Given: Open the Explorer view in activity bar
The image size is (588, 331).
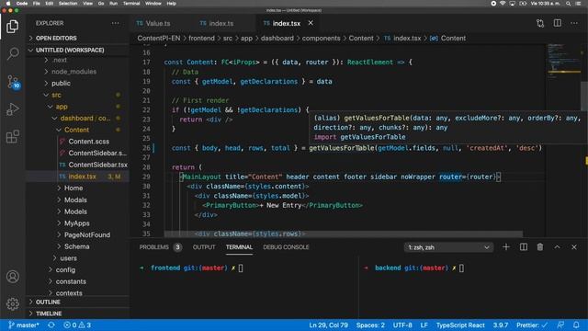Looking at the screenshot, I should [12, 27].
